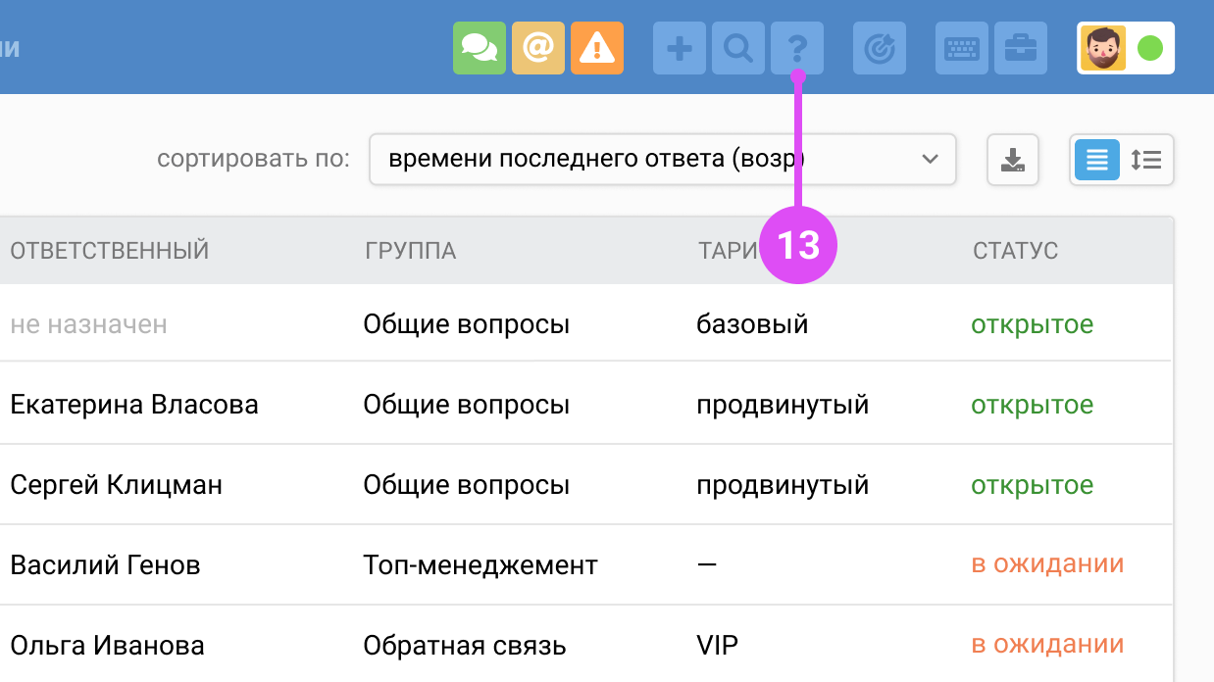Open the открытое status link for Екатерина Власова

point(1032,403)
